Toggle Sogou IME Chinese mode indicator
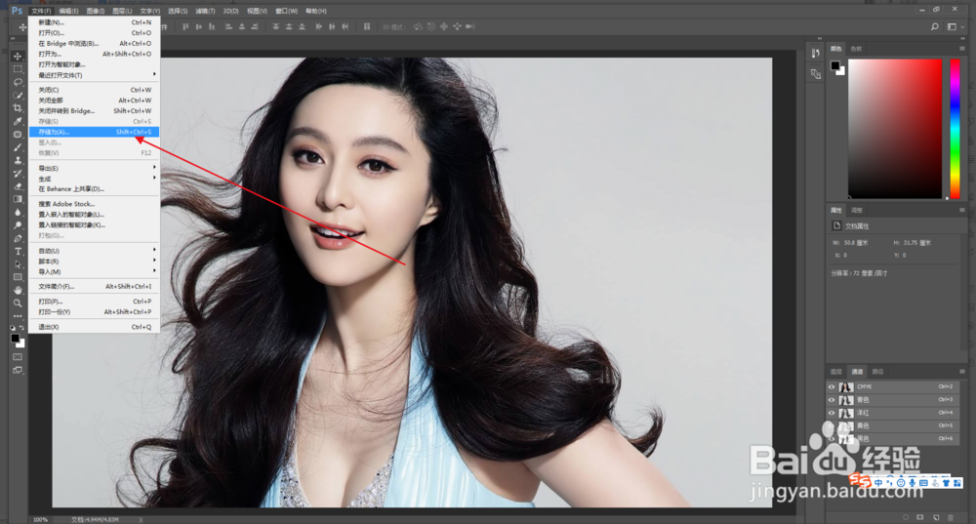Image resolution: width=976 pixels, height=524 pixels. point(877,483)
